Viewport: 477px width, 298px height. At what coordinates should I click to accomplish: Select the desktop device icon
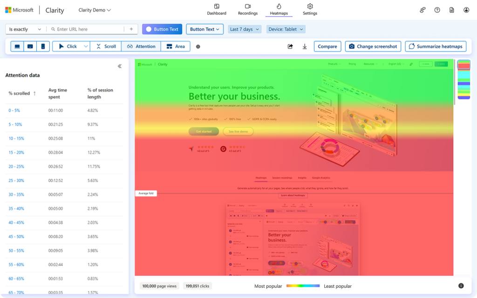(x=17, y=47)
